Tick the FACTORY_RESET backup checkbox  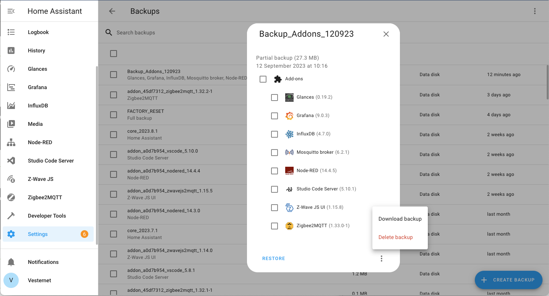click(x=114, y=115)
